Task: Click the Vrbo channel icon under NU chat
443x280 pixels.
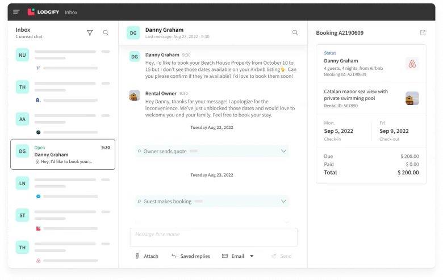Action: pyautogui.click(x=38, y=68)
